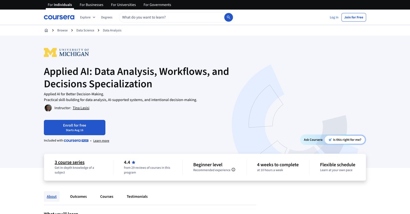Switch to For Universities
Image resolution: width=410 pixels, height=214 pixels.
click(x=123, y=5)
